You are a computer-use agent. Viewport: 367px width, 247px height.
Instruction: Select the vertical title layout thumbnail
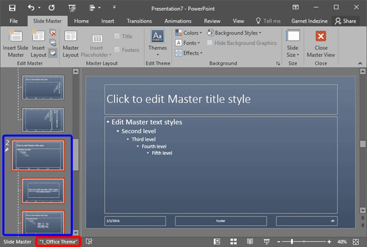(x=43, y=120)
